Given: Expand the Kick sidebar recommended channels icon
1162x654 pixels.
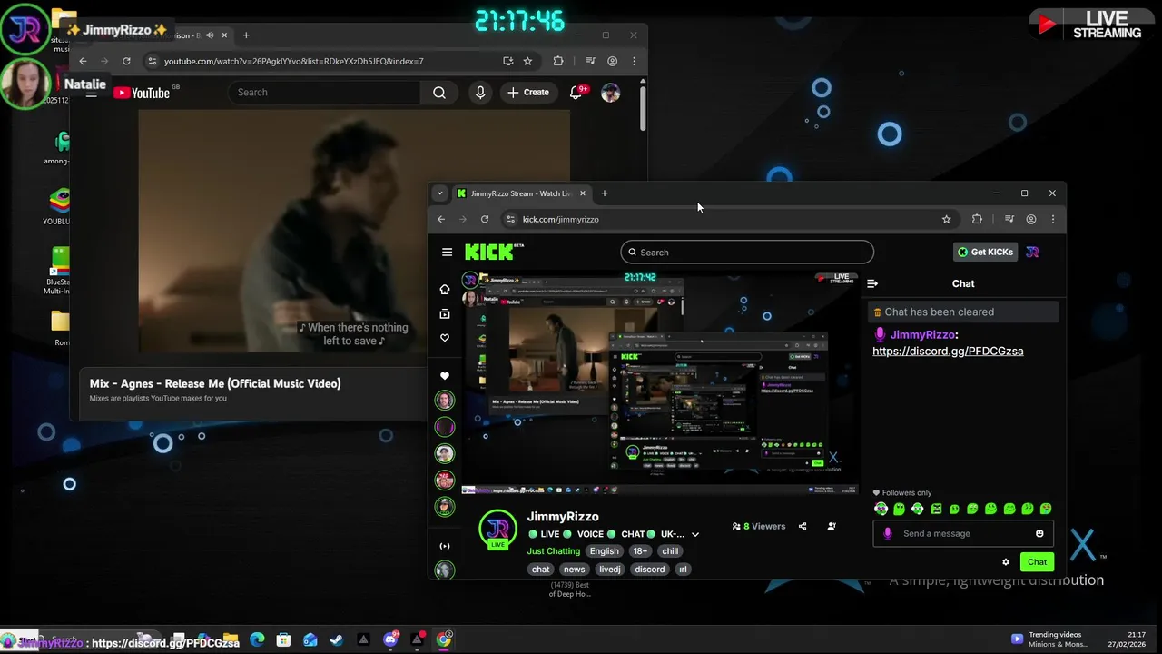Looking at the screenshot, I should tap(445, 546).
